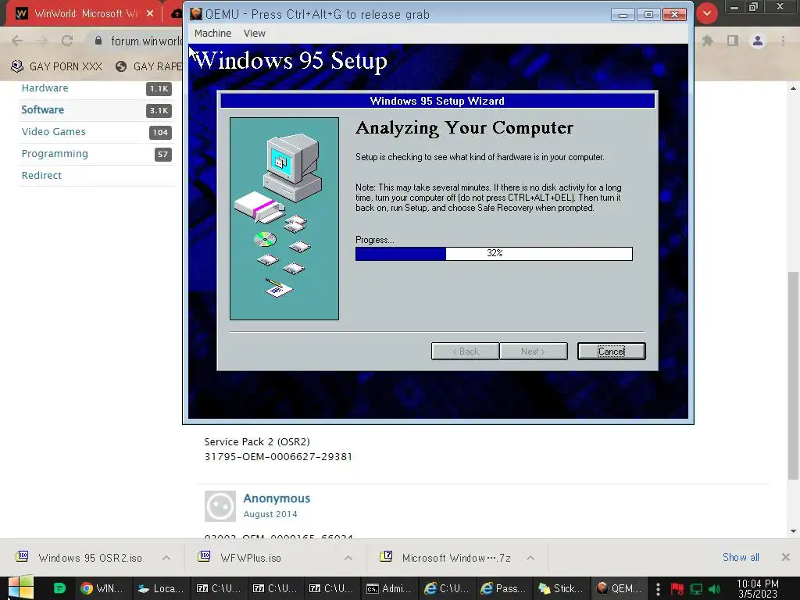This screenshot has height=600, width=800.
Task: Open the View menu in QEMU
Action: point(255,33)
